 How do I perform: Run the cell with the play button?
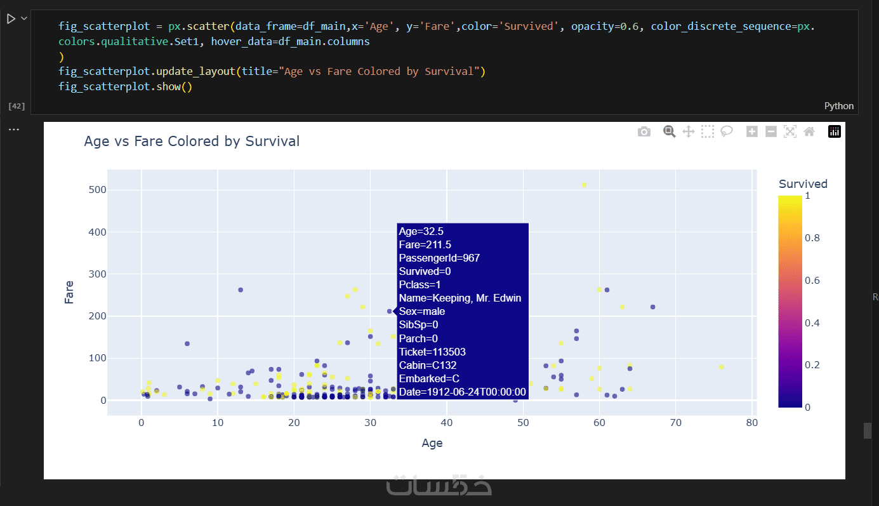point(11,19)
